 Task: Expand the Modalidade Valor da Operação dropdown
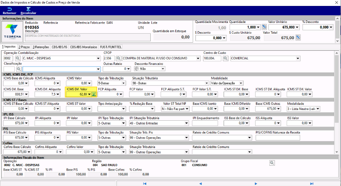[x=241, y=84]
